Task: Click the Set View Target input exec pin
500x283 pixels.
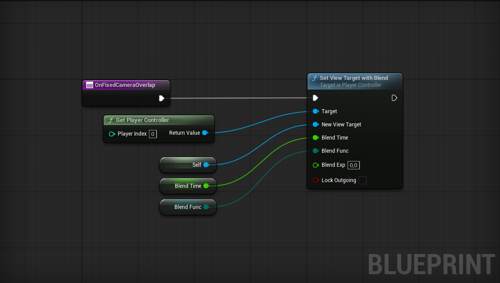Action: click(315, 98)
